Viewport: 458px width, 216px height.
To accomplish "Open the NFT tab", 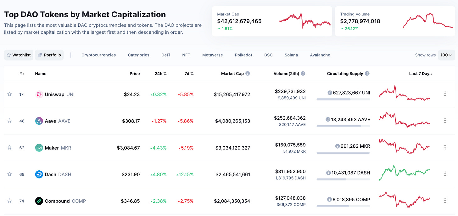I will (x=186, y=55).
